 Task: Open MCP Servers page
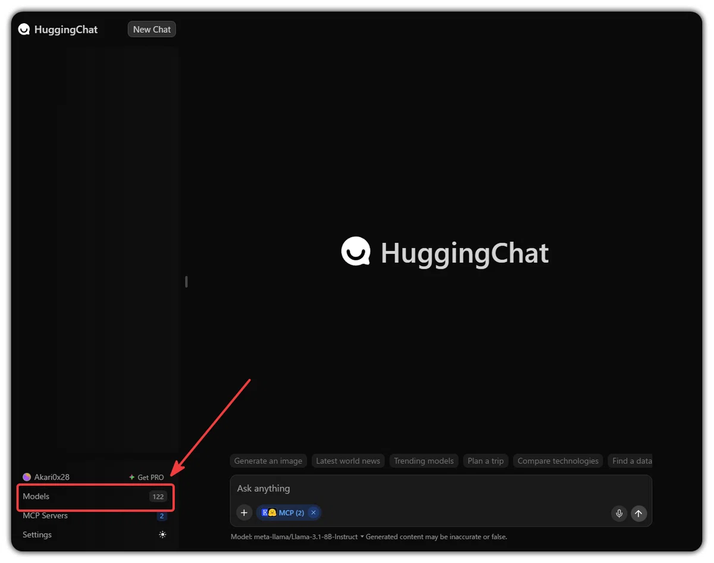95,516
